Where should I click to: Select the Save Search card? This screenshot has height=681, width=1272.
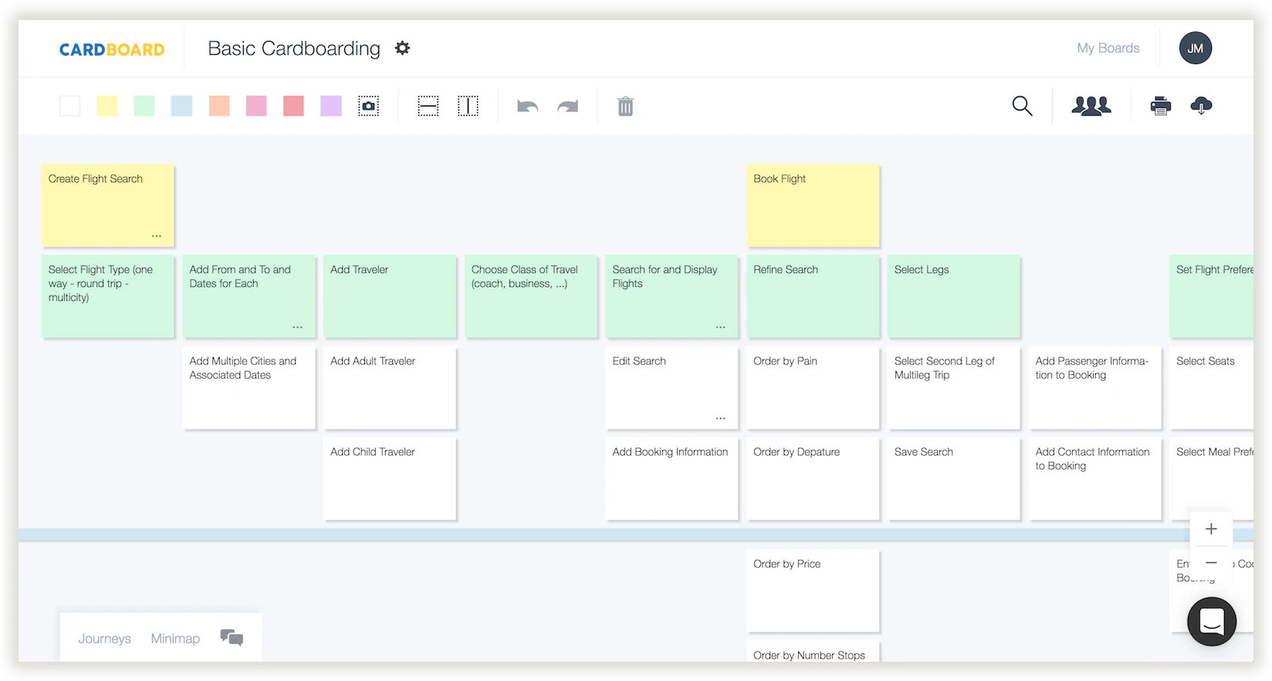point(954,478)
